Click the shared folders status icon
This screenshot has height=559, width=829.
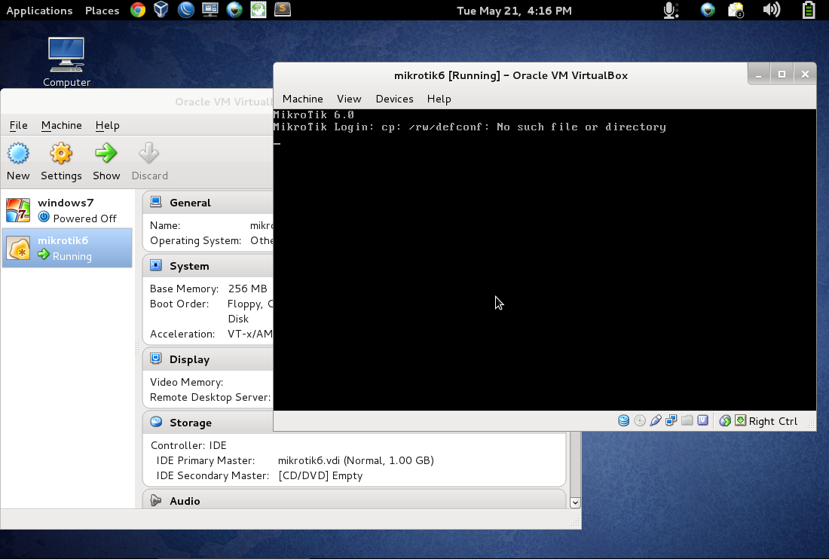point(687,420)
